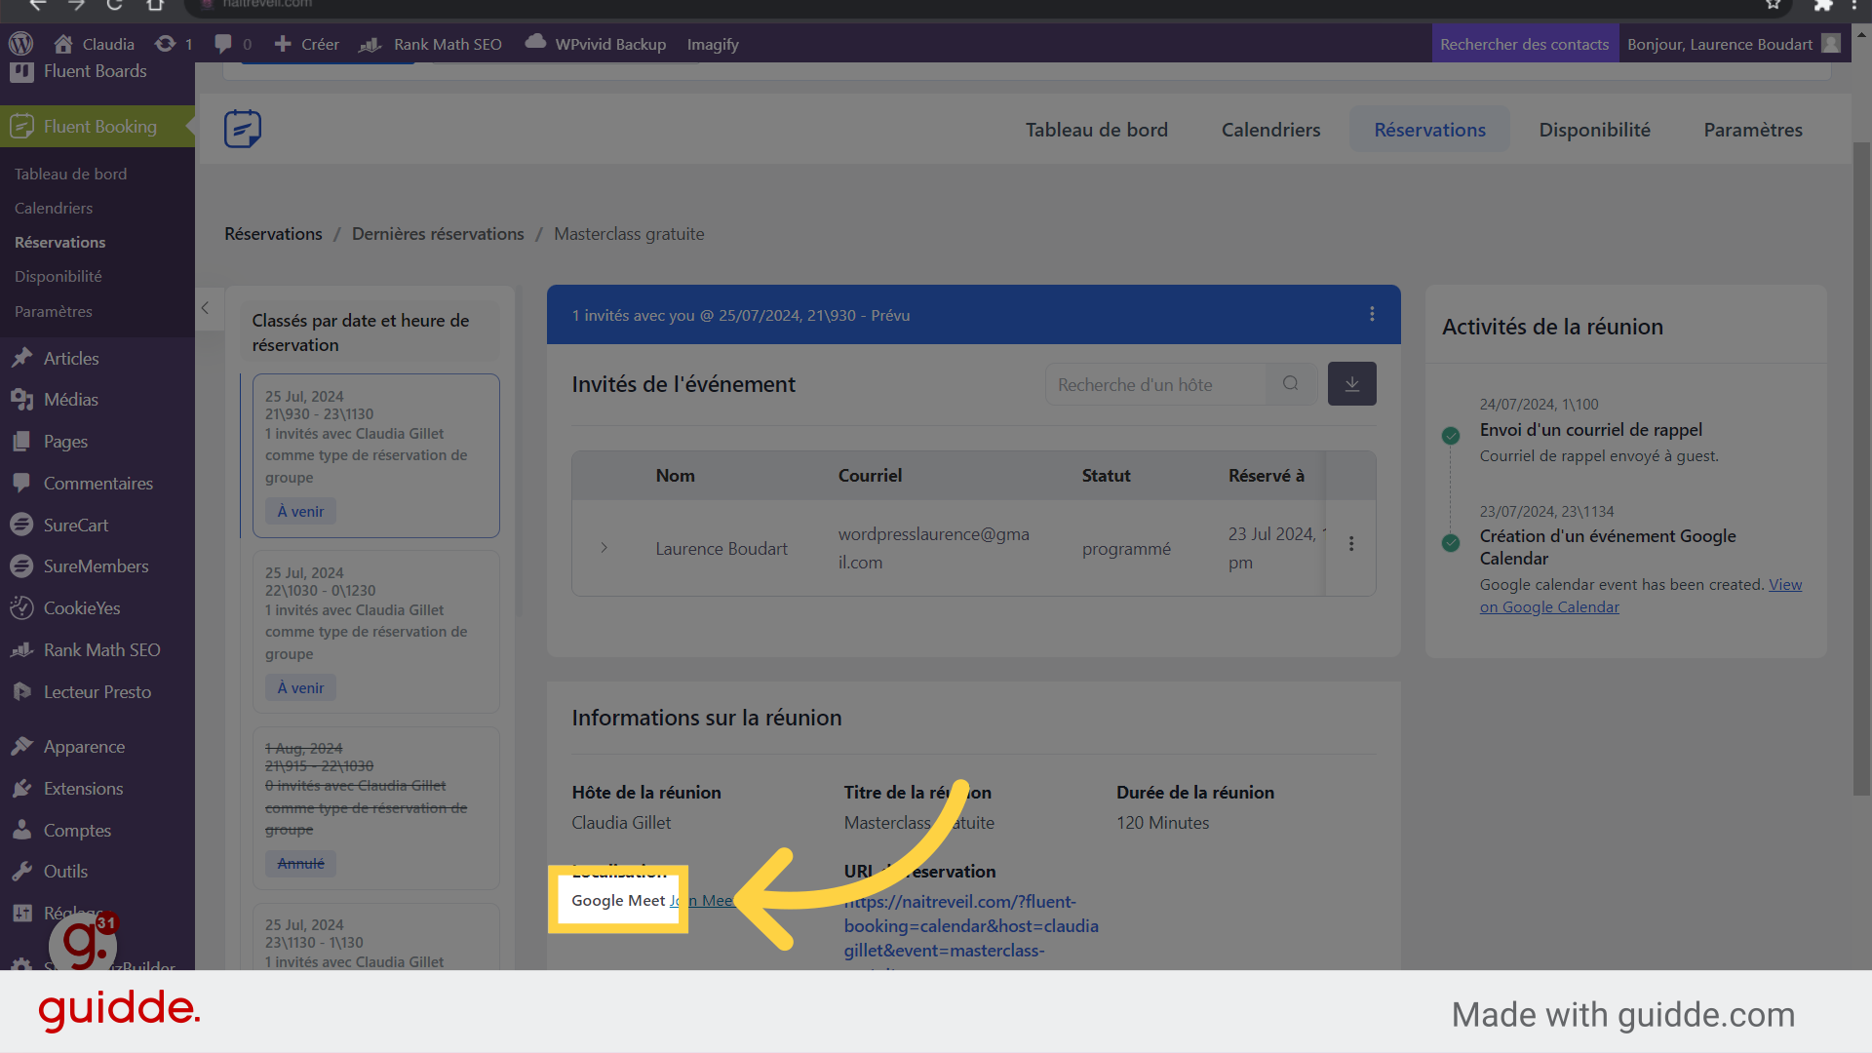This screenshot has height=1053, width=1872.
Task: Switch to the Disponibilité tab
Action: (1594, 130)
